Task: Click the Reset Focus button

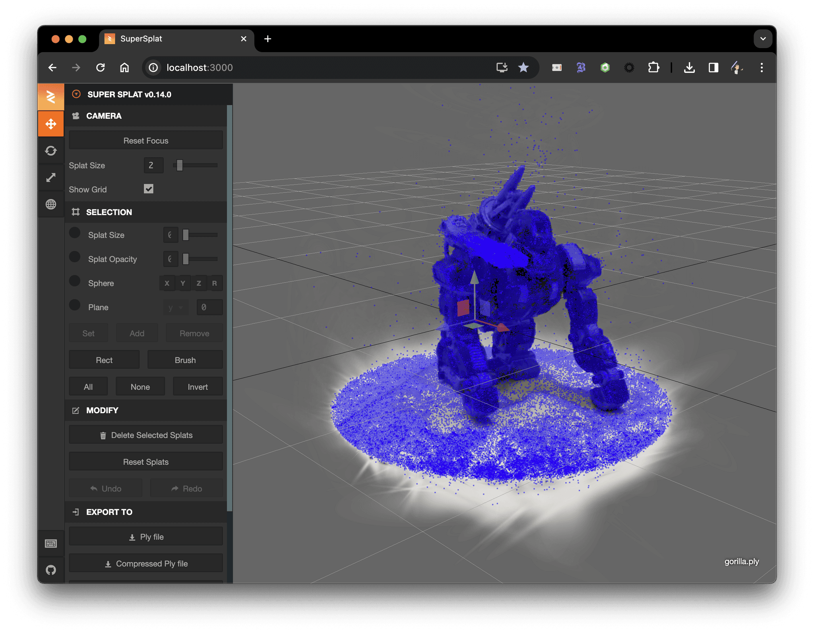Action: (146, 141)
